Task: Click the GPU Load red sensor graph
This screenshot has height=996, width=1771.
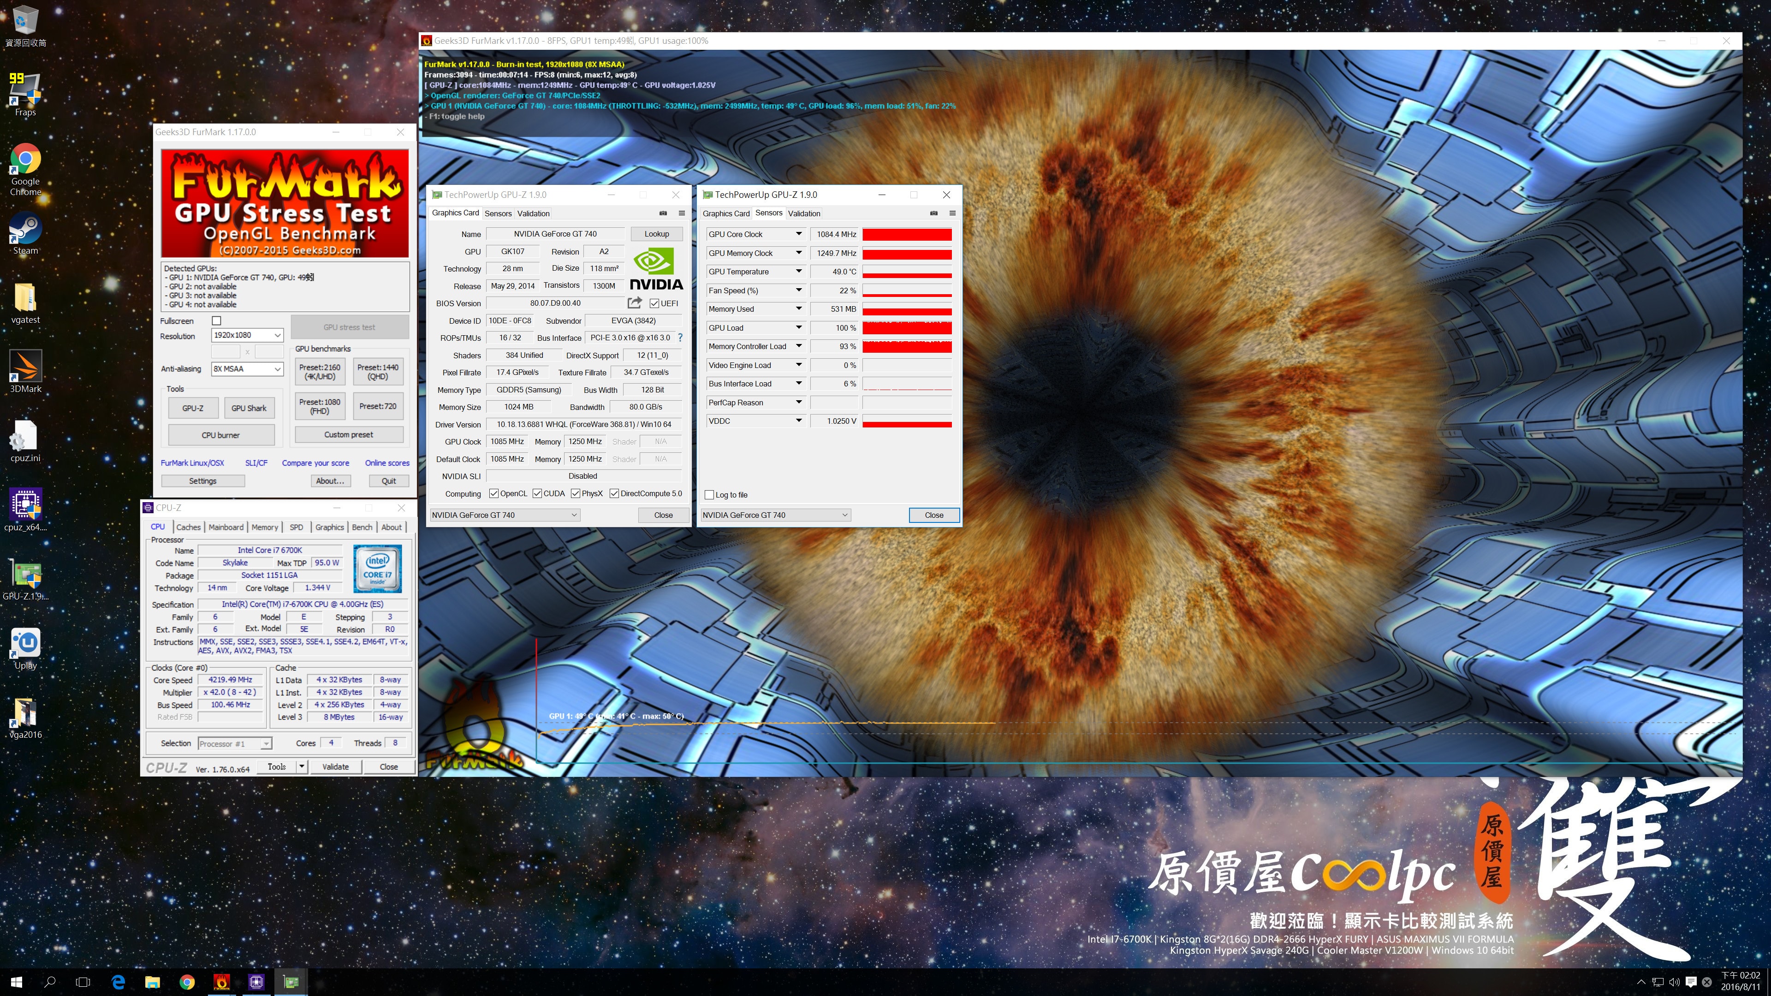Action: click(x=907, y=328)
